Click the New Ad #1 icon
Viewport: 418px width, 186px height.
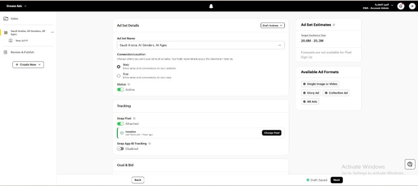pyautogui.click(x=10, y=40)
